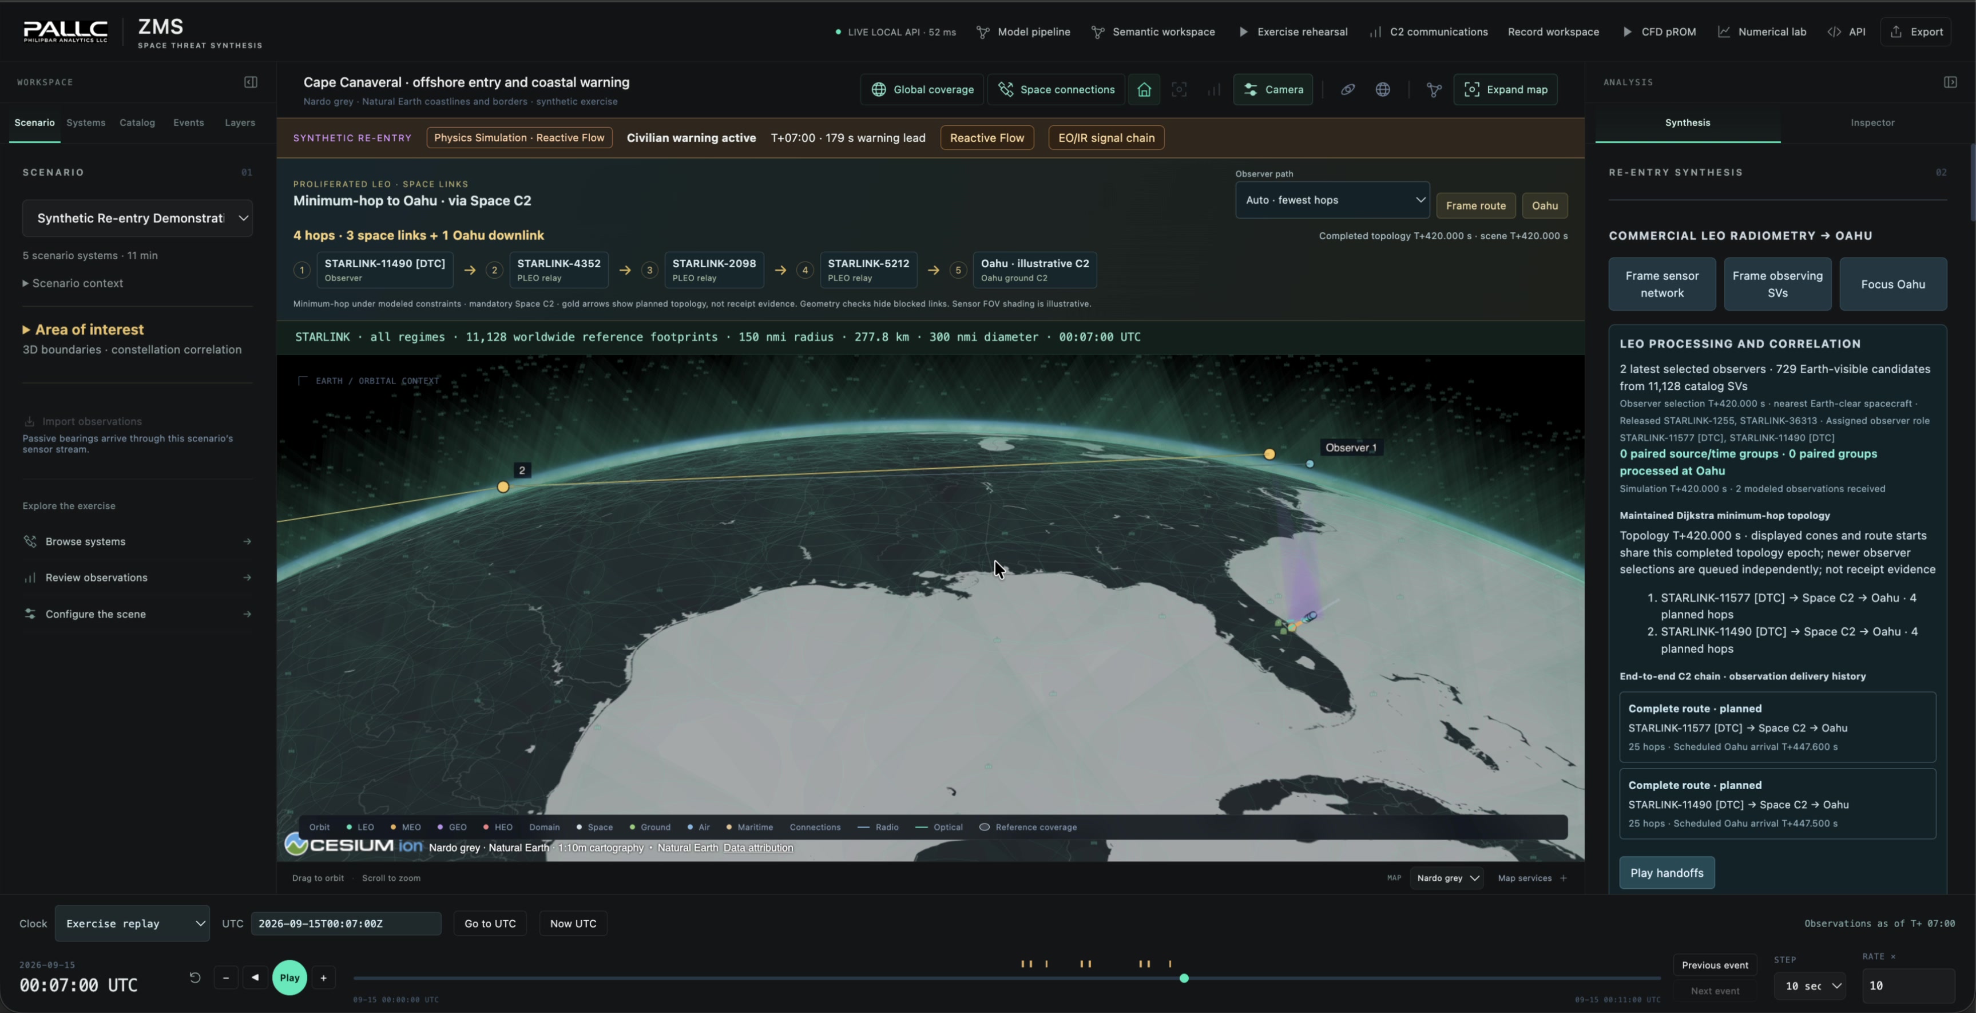Open Global coverage view
1976x1013 pixels.
tap(922, 90)
